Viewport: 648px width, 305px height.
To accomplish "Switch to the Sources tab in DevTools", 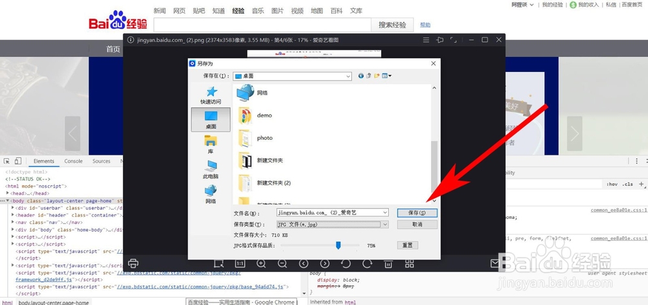I will (x=101, y=161).
